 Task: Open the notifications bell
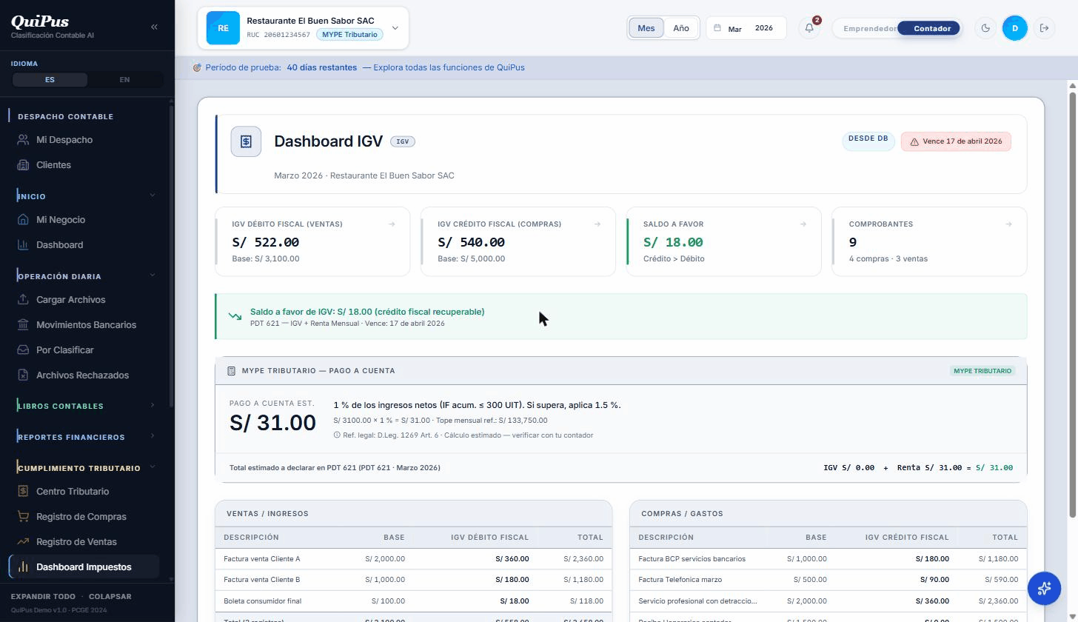[809, 28]
